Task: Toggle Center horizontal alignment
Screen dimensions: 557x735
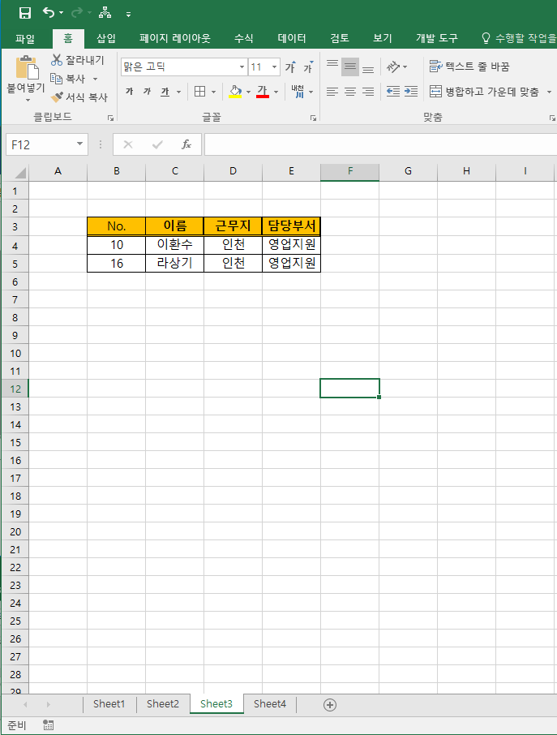Action: coord(350,92)
